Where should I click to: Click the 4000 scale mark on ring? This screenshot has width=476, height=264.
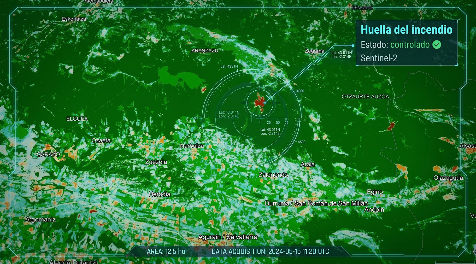pyautogui.click(x=300, y=91)
